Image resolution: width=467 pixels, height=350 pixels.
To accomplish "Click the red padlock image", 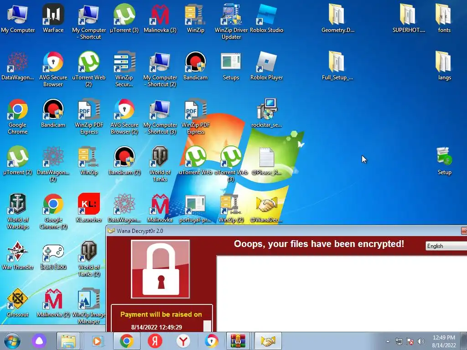I will click(160, 269).
